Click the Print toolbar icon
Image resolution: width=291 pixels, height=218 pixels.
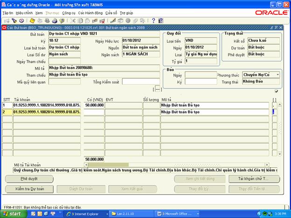[x=55, y=21]
